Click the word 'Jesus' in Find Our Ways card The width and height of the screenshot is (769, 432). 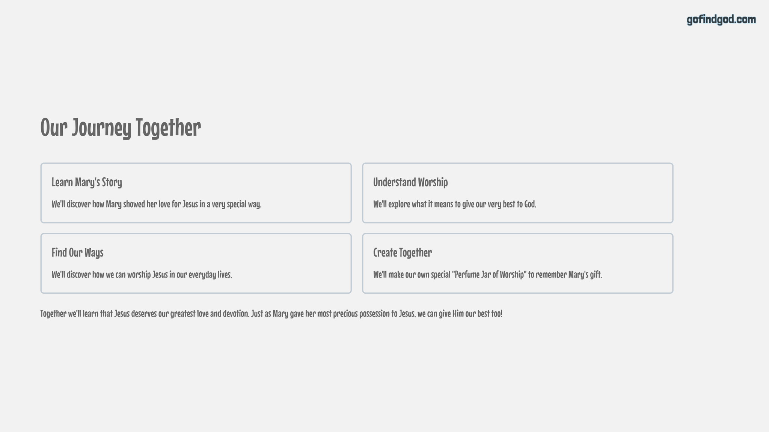coord(160,274)
